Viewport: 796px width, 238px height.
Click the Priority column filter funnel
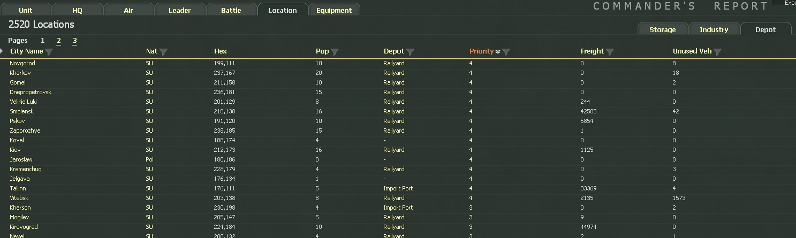506,52
